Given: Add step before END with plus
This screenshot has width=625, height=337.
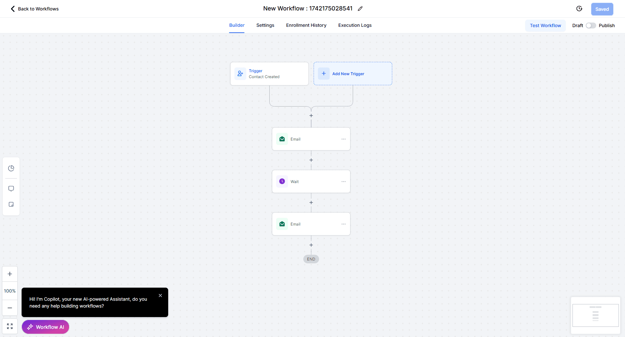Looking at the screenshot, I should (x=311, y=245).
